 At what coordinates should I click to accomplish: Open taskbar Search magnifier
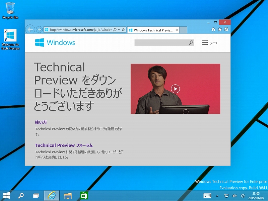click(21, 196)
